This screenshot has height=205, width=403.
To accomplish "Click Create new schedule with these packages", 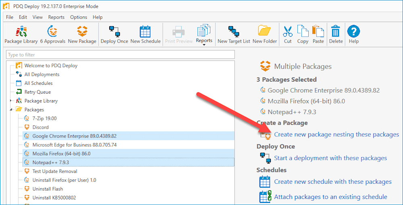I will pos(333,182).
